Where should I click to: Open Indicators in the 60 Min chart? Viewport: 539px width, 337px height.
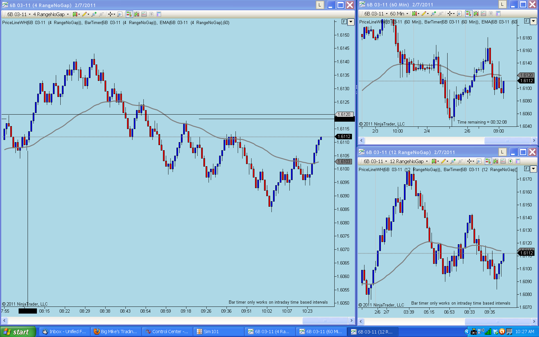[483, 13]
